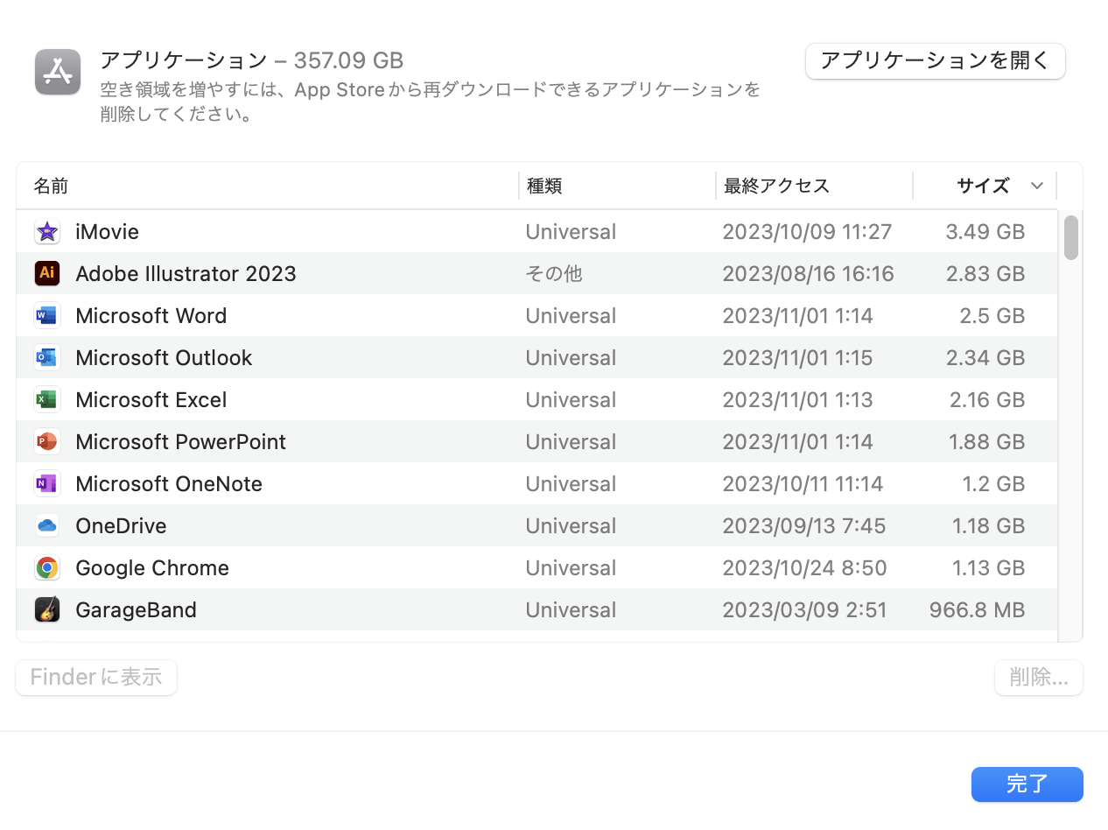The image size is (1108, 830).
Task: Click the Adobe Illustrator Ai icon
Action: click(47, 274)
